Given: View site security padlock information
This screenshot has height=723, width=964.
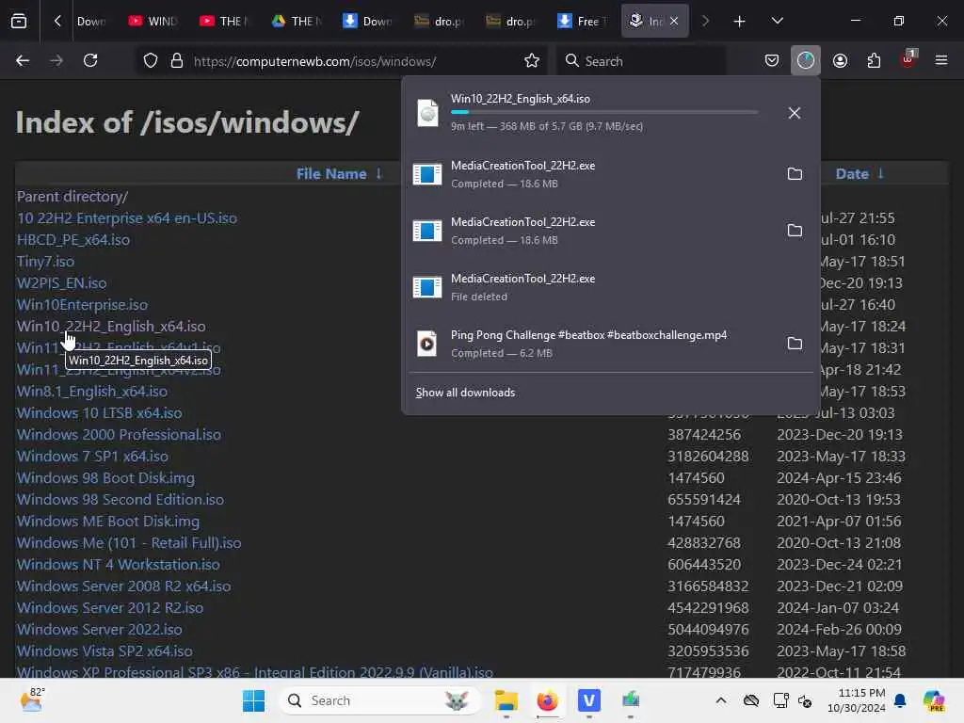Looking at the screenshot, I should coord(177,61).
